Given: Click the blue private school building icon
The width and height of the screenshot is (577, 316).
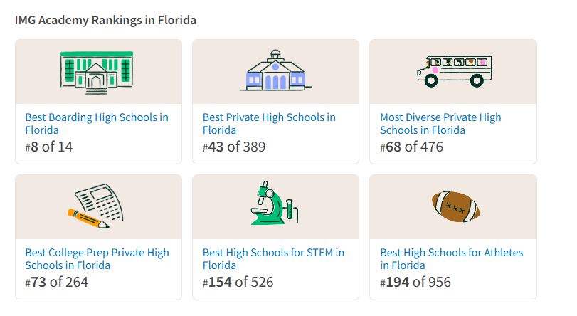Looking at the screenshot, I should [275, 71].
